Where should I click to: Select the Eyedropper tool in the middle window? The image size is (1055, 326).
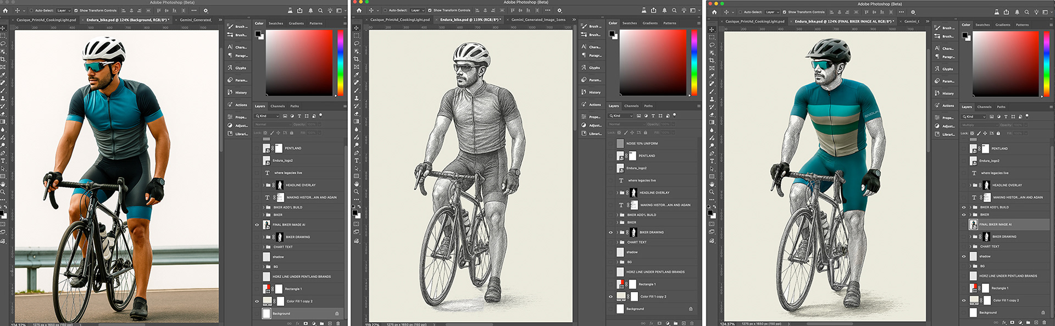[357, 74]
